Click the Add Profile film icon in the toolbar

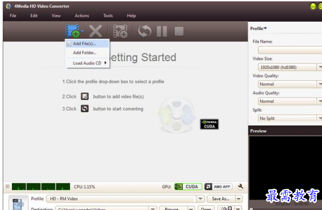click(120, 31)
